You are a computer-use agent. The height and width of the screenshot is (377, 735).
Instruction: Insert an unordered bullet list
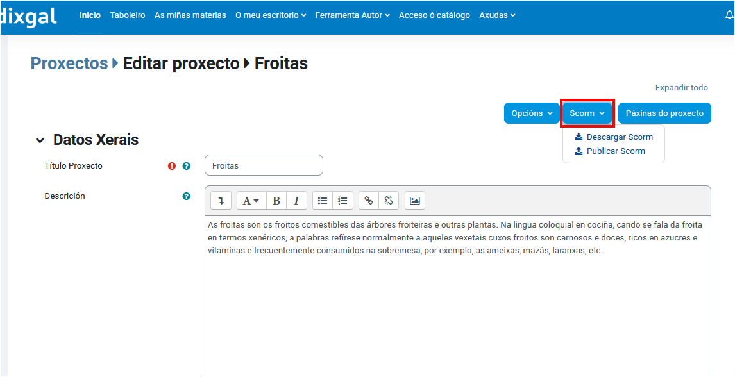click(323, 201)
